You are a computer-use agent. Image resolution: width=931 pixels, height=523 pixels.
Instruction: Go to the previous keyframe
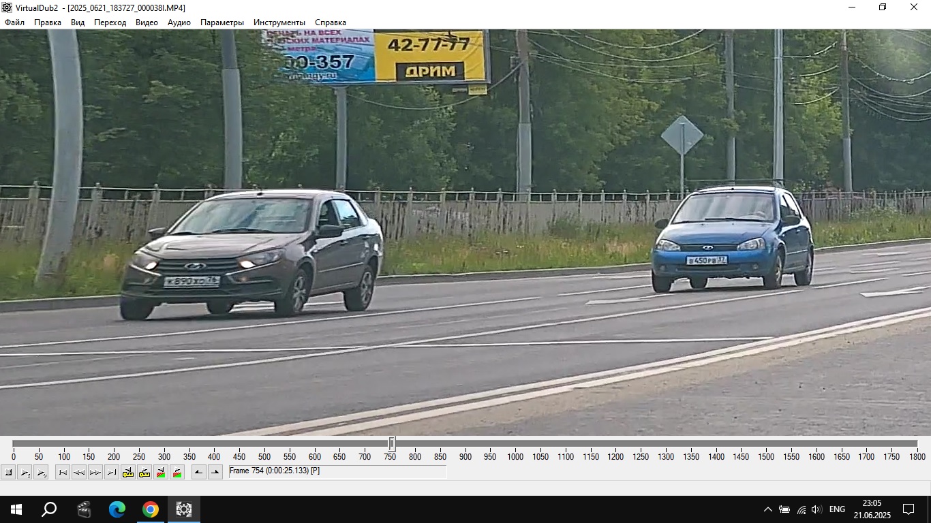click(x=128, y=472)
